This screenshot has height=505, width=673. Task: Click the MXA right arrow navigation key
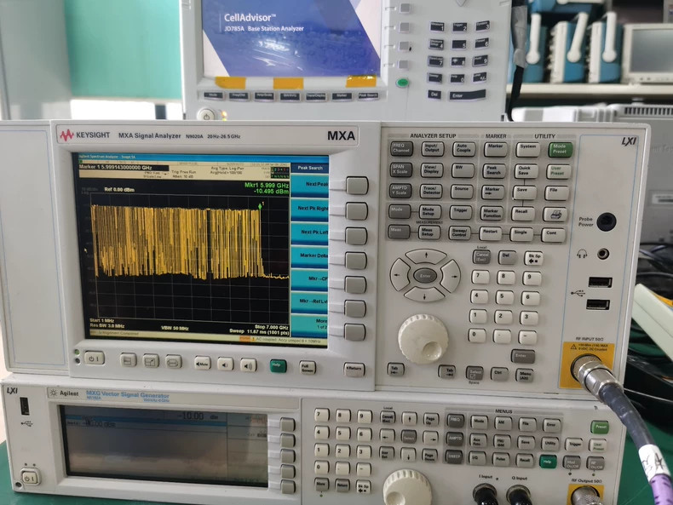point(452,276)
